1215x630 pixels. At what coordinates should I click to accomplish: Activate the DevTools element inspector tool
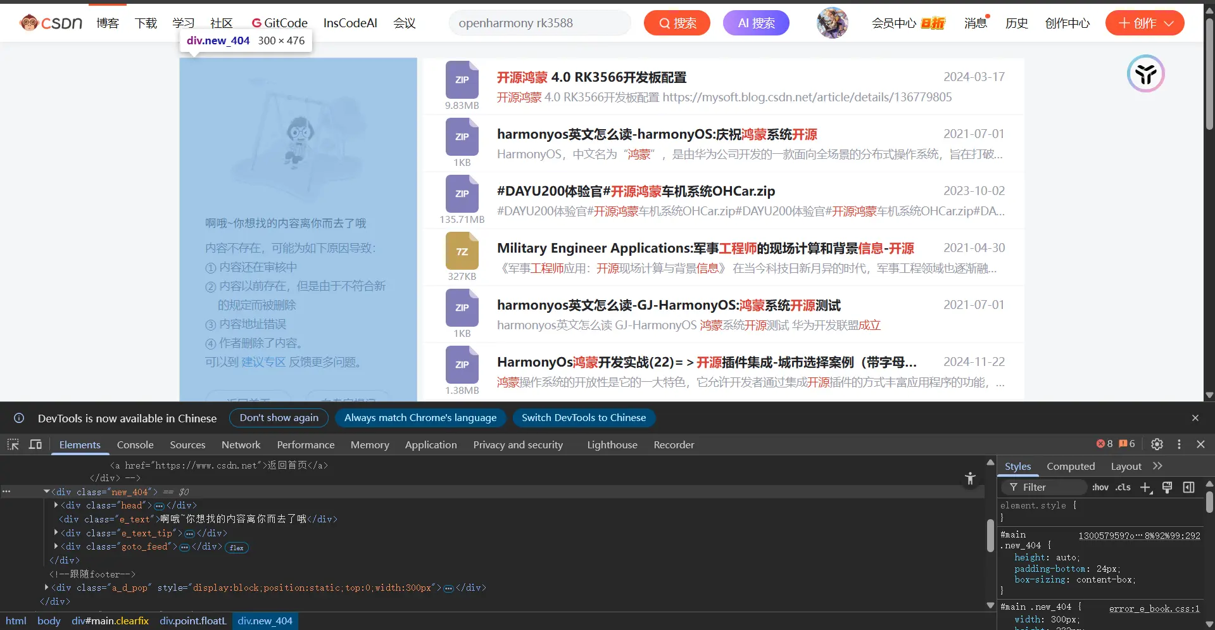13,444
